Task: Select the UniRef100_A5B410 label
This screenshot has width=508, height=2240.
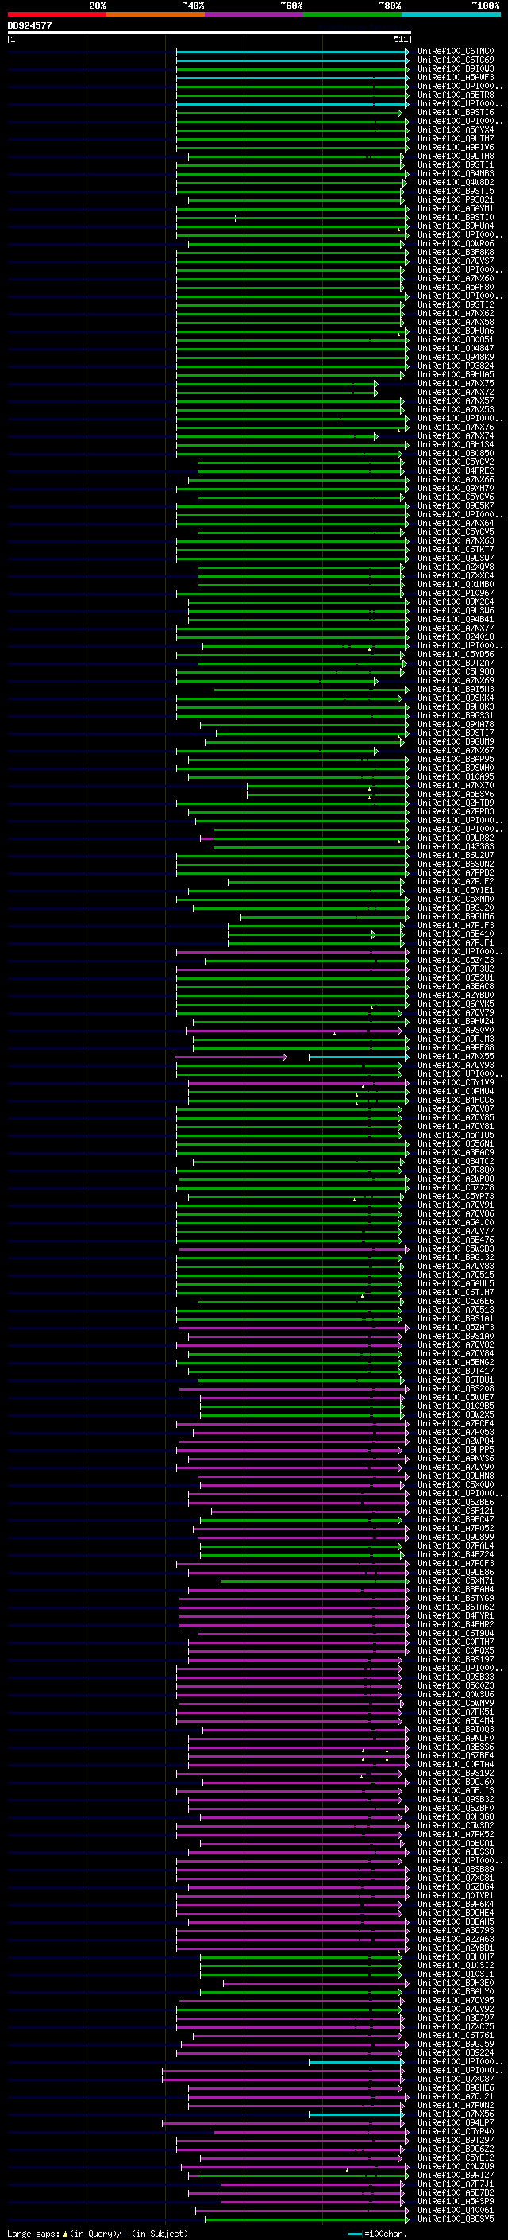Action: tap(455, 934)
